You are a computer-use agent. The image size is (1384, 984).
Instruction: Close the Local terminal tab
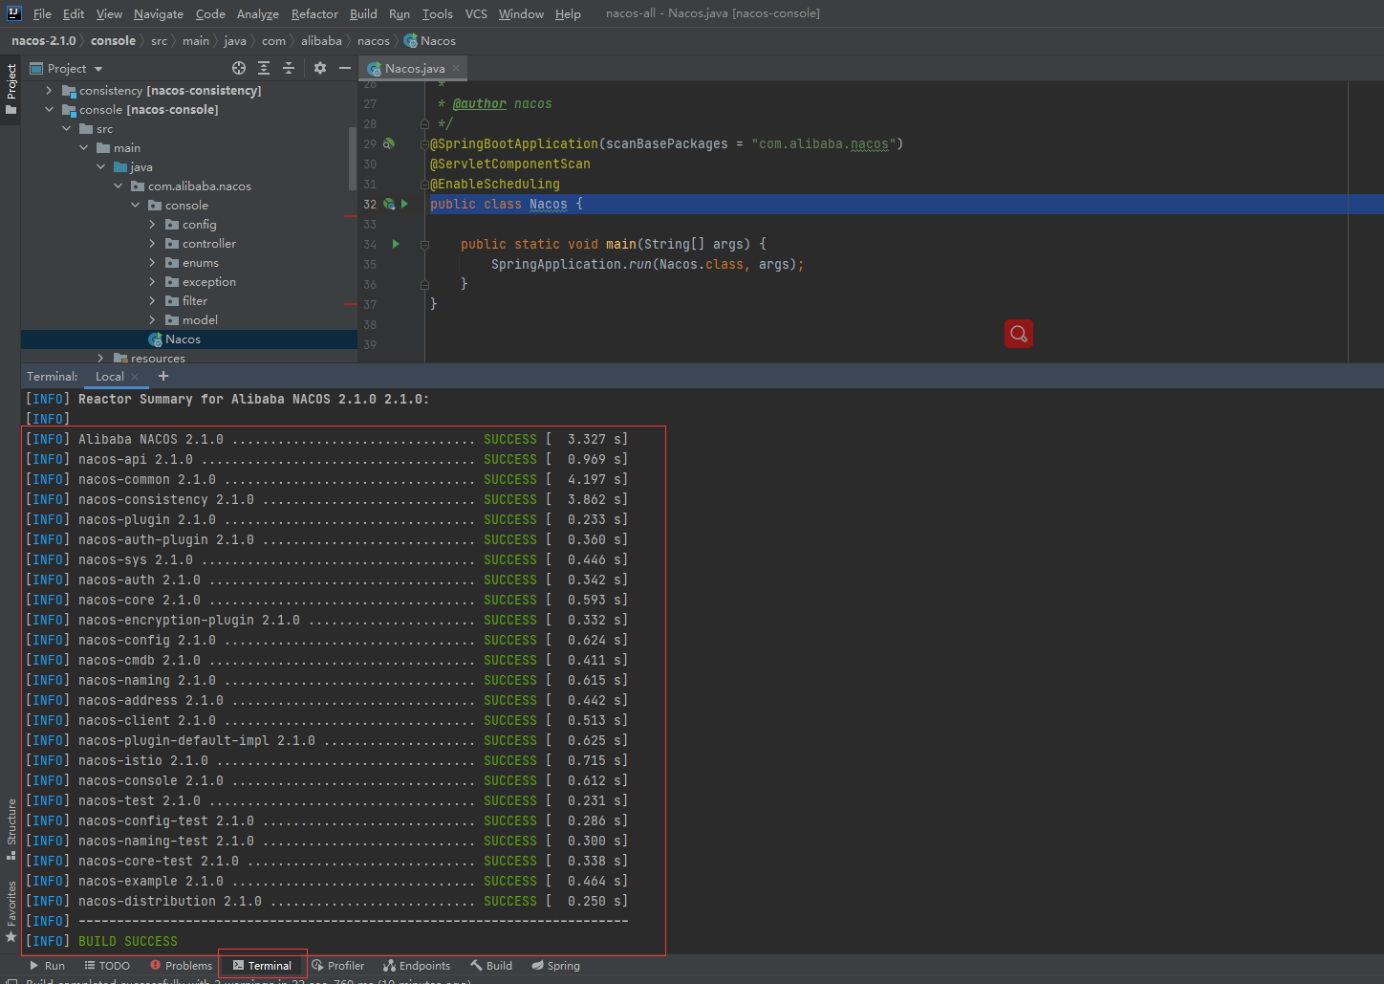coord(135,377)
